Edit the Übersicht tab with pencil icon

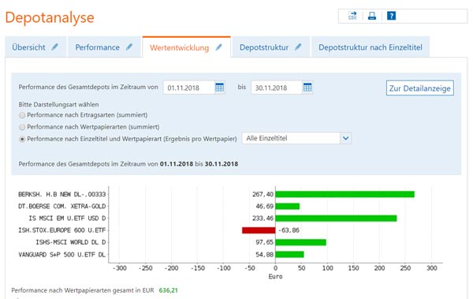55,47
